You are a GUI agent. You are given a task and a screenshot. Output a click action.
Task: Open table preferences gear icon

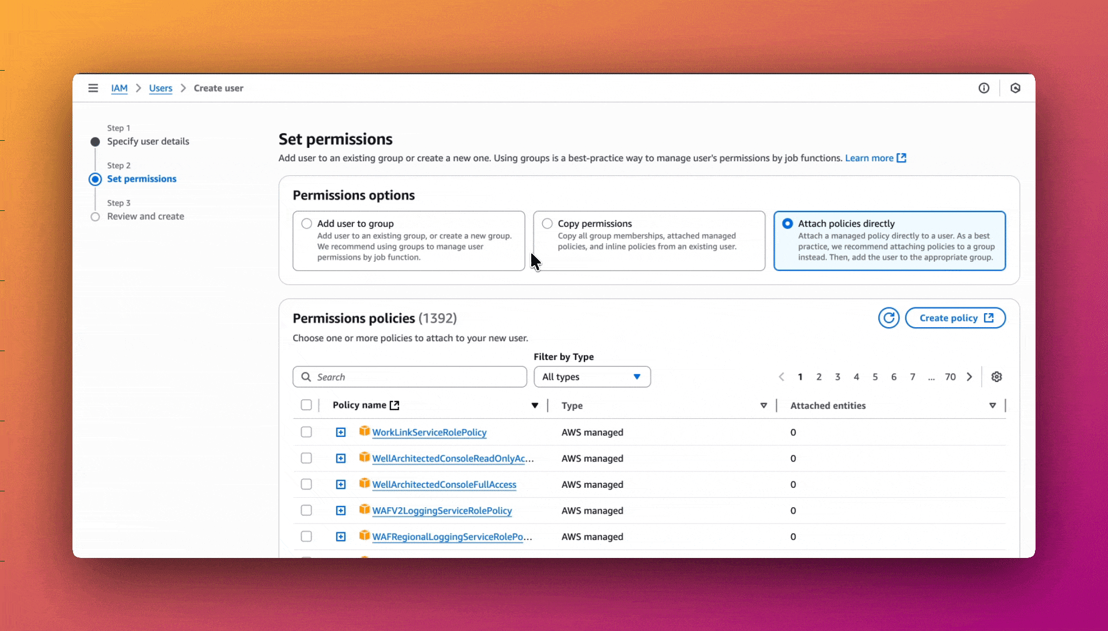pos(996,377)
